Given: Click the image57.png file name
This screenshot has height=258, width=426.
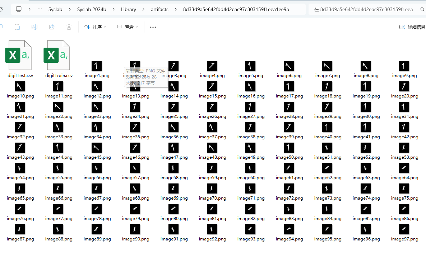Looking at the screenshot, I should (x=135, y=178).
